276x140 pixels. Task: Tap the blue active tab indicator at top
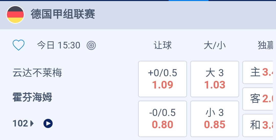(x=189, y=1)
